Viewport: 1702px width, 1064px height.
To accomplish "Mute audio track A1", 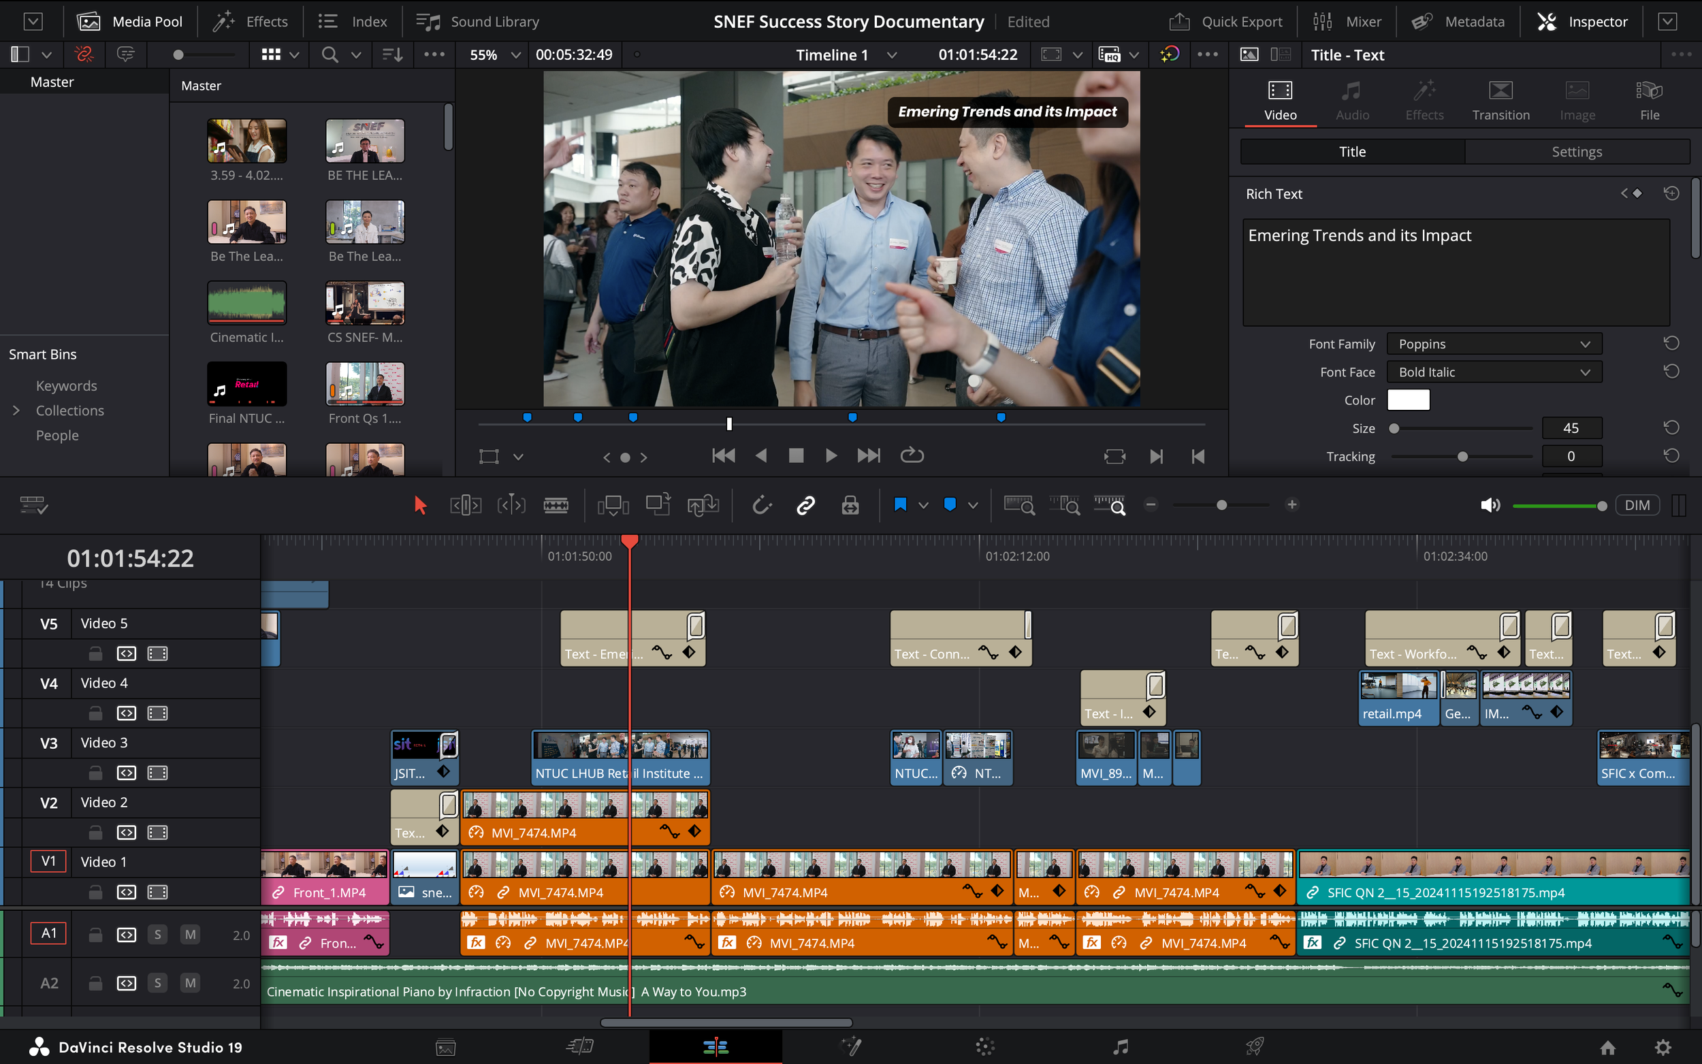I will 190,935.
